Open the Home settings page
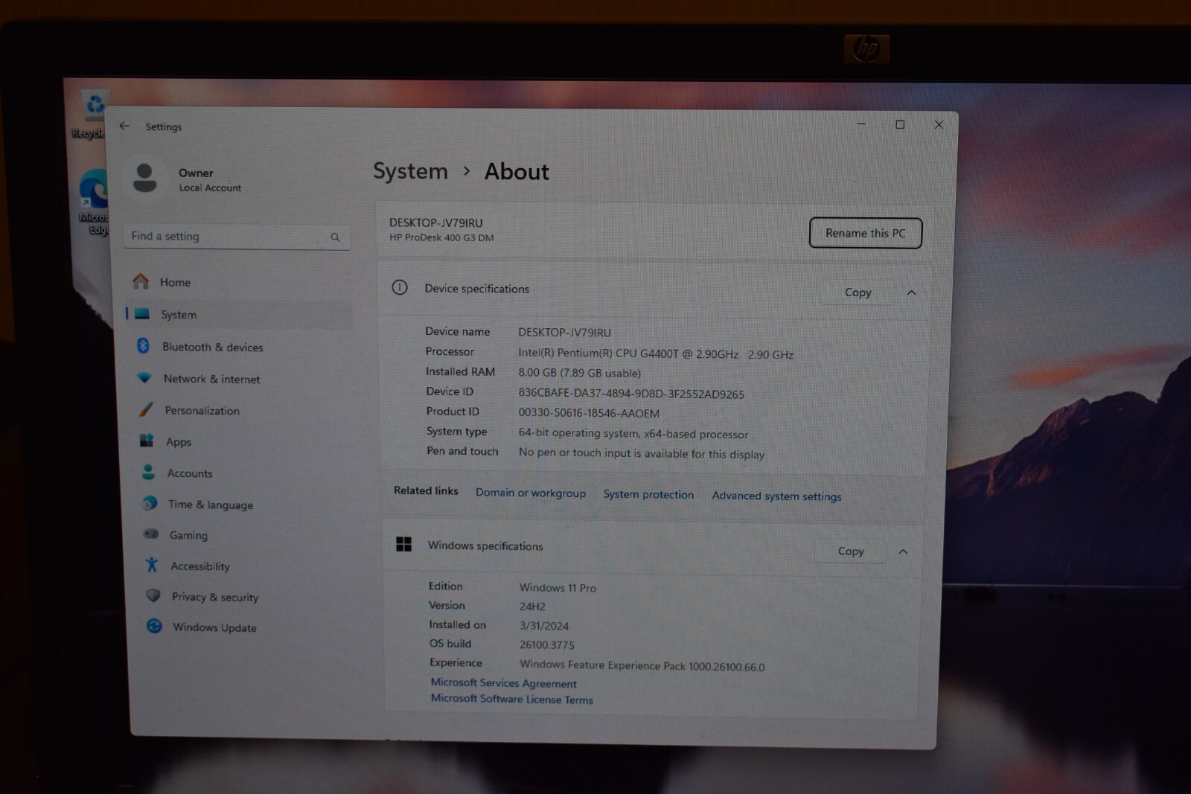 click(x=238, y=282)
